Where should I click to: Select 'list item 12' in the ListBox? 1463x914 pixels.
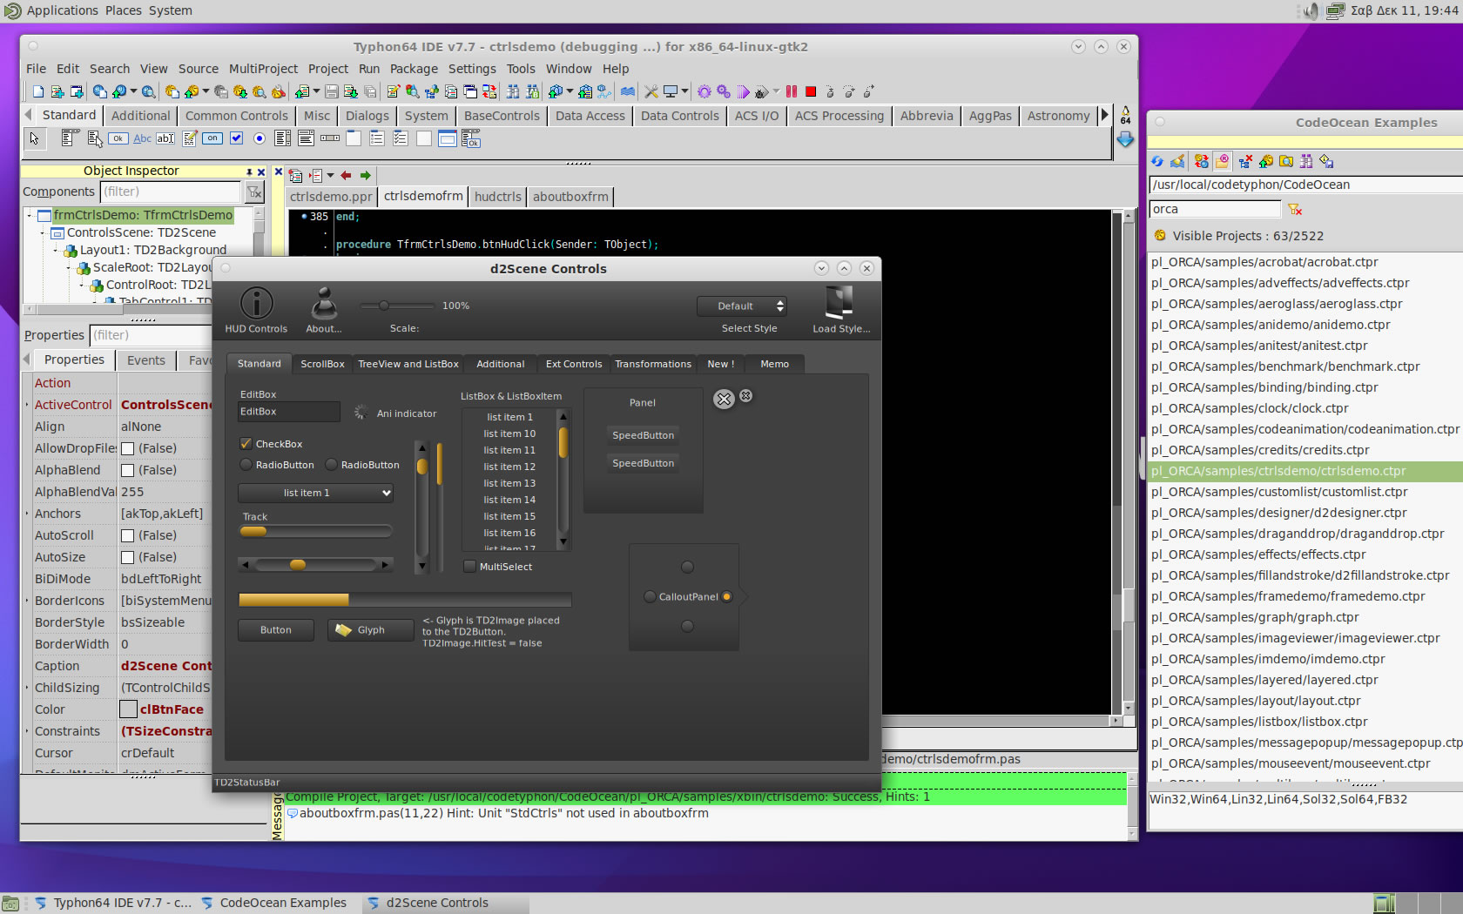(509, 467)
